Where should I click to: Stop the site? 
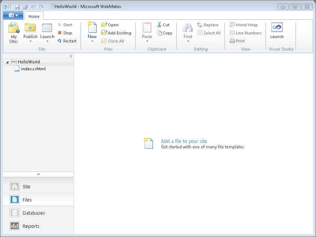click(x=65, y=33)
